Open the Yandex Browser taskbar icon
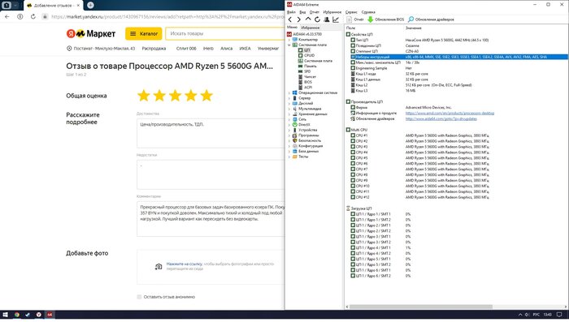 pyautogui.click(x=38, y=315)
